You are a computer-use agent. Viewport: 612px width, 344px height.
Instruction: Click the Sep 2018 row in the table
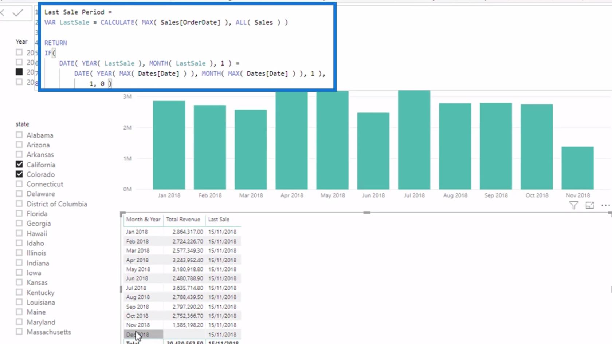point(182,307)
